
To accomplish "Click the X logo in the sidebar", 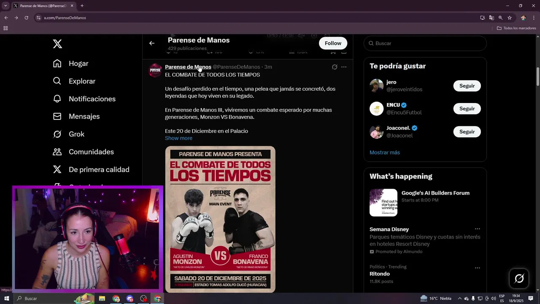I will point(57,43).
